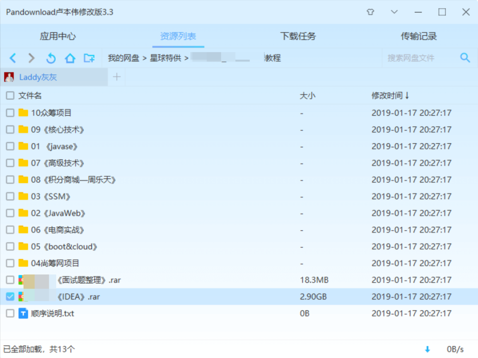Go back with the left arrow
478x358 pixels.
coord(13,58)
